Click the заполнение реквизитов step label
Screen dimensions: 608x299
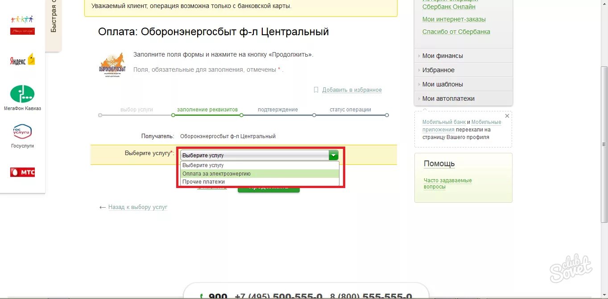207,110
